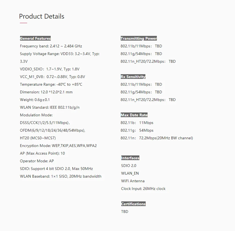This screenshot has height=231, width=235.
Task: Click the Max Date Rate header
Action: coord(134,115)
